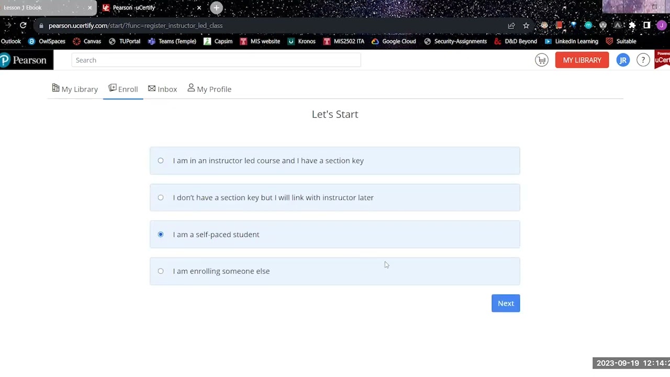Select "I am a self-paced student" radio

[x=161, y=234]
